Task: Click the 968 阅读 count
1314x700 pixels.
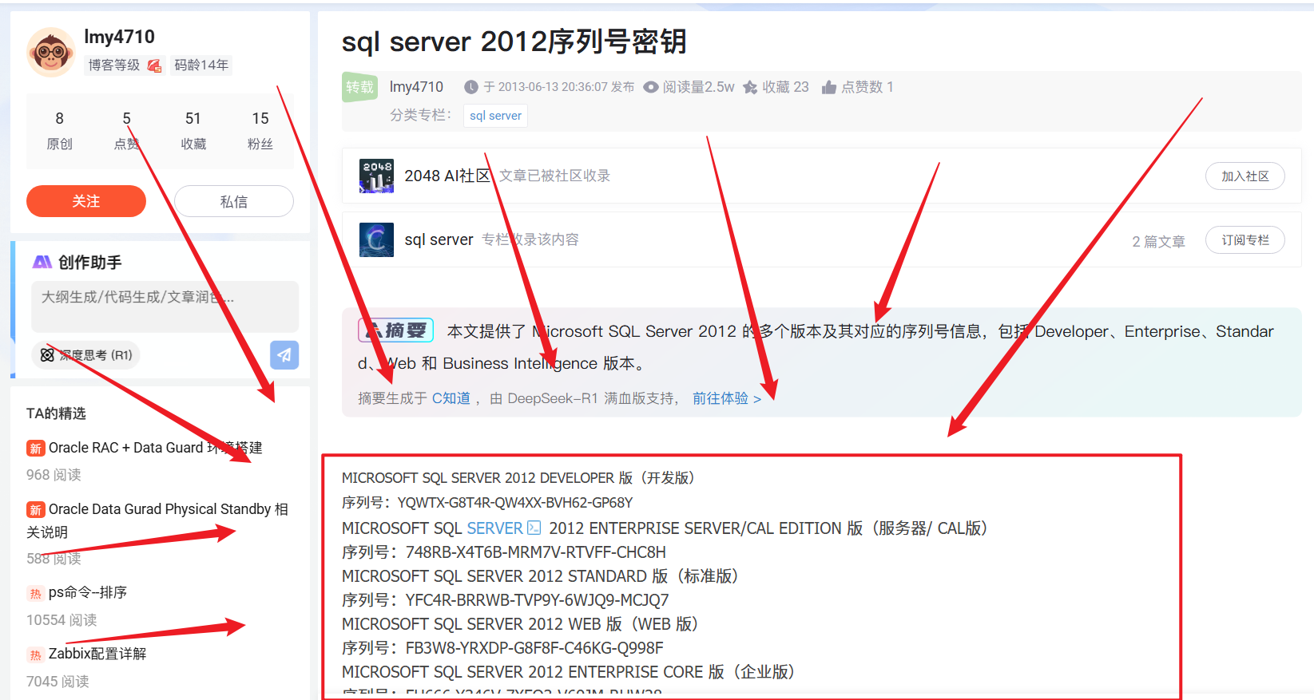Action: pos(54,475)
